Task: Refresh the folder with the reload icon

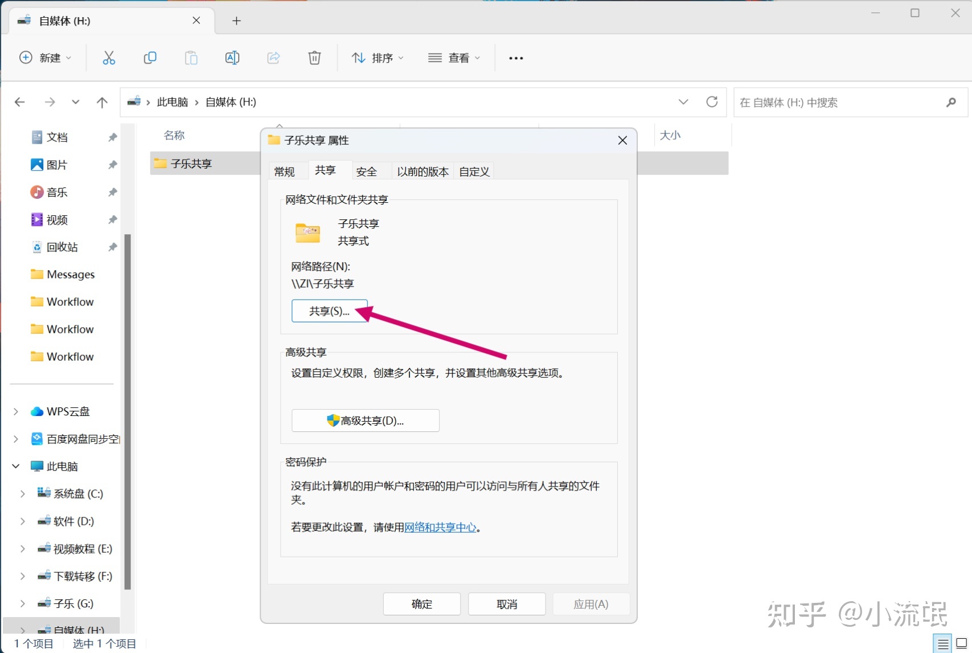Action: tap(712, 102)
